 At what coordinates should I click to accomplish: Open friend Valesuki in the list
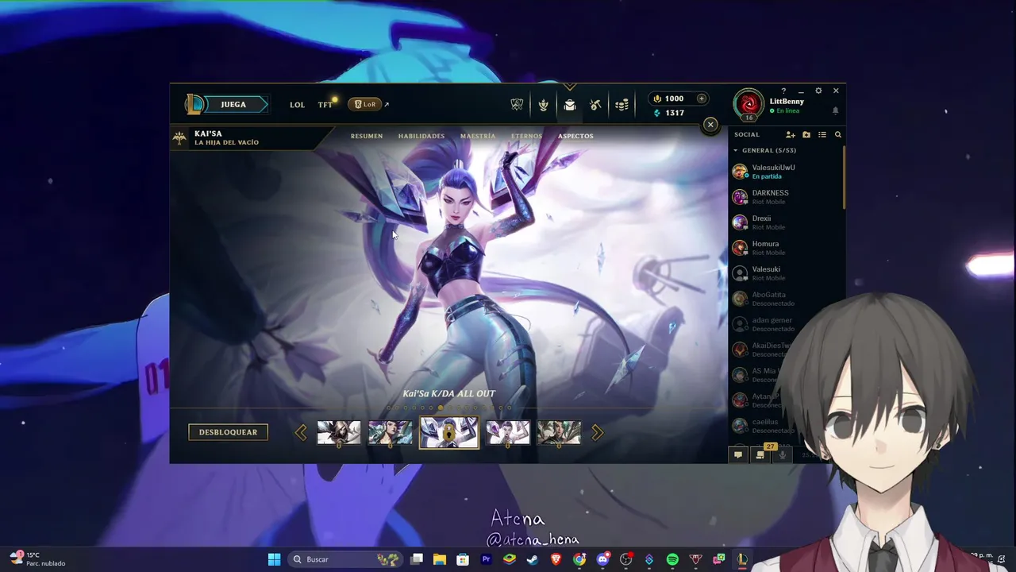786,273
